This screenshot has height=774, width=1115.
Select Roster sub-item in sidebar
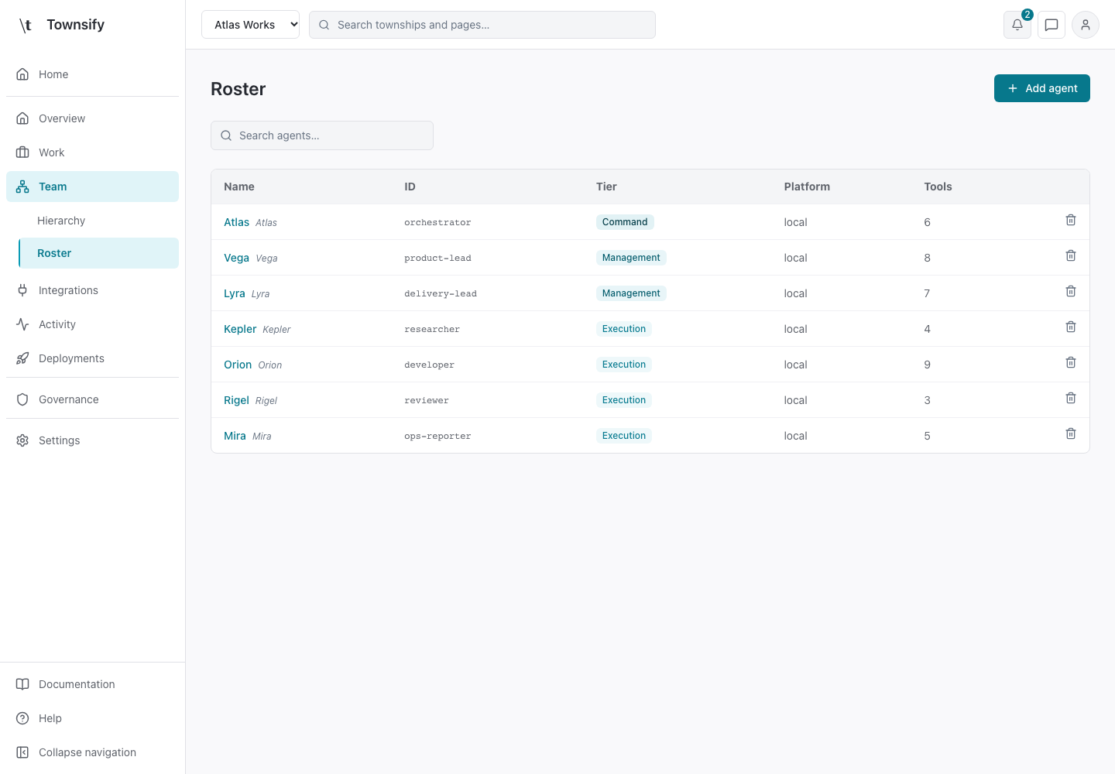(98, 253)
